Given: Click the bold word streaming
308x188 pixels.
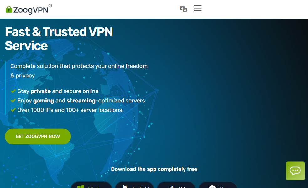Looking at the screenshot, I should 81,101.
